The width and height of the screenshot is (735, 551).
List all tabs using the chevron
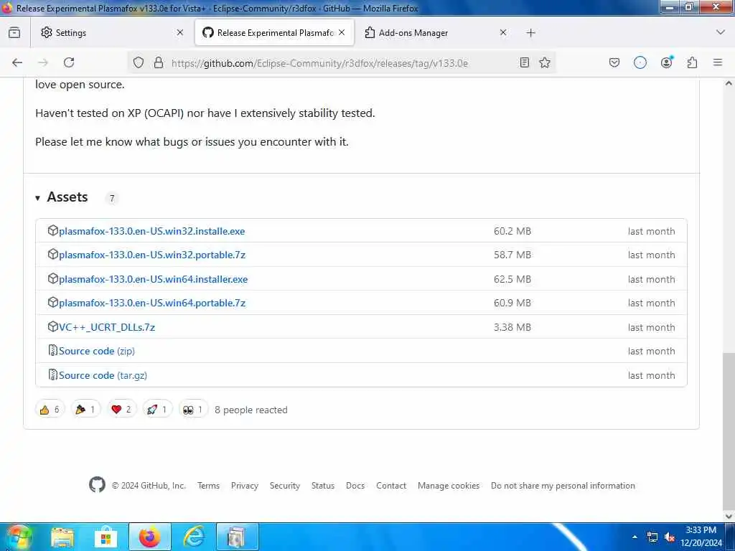pyautogui.click(x=721, y=32)
